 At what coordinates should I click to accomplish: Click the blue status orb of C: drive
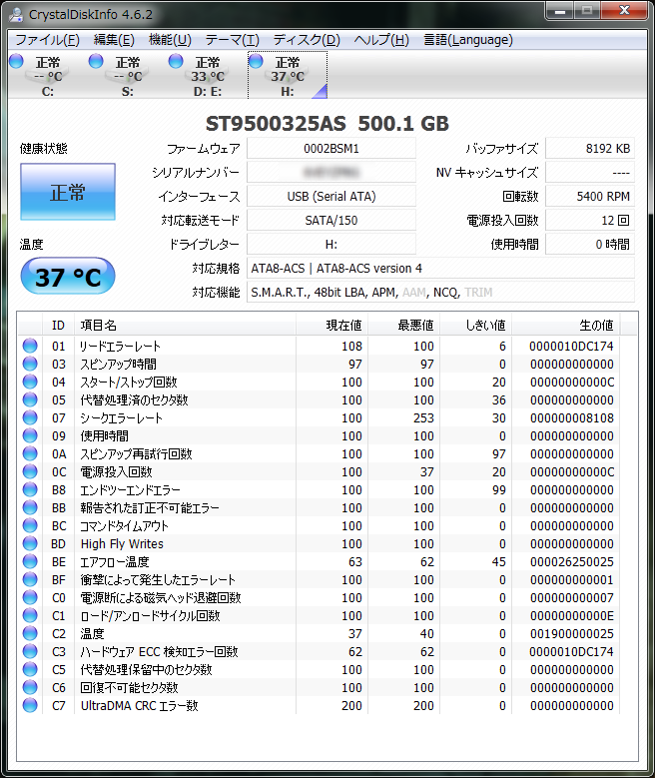tap(16, 61)
